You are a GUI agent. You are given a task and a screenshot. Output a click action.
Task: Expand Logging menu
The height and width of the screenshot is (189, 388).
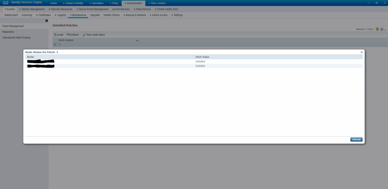coord(60,15)
